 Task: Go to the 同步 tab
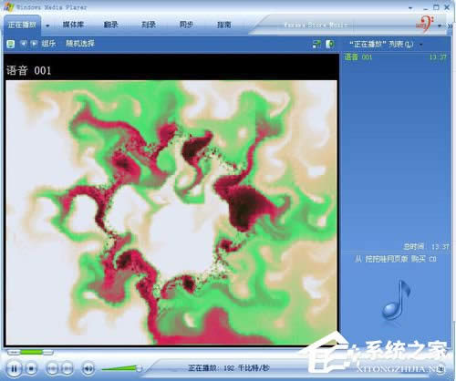[186, 25]
